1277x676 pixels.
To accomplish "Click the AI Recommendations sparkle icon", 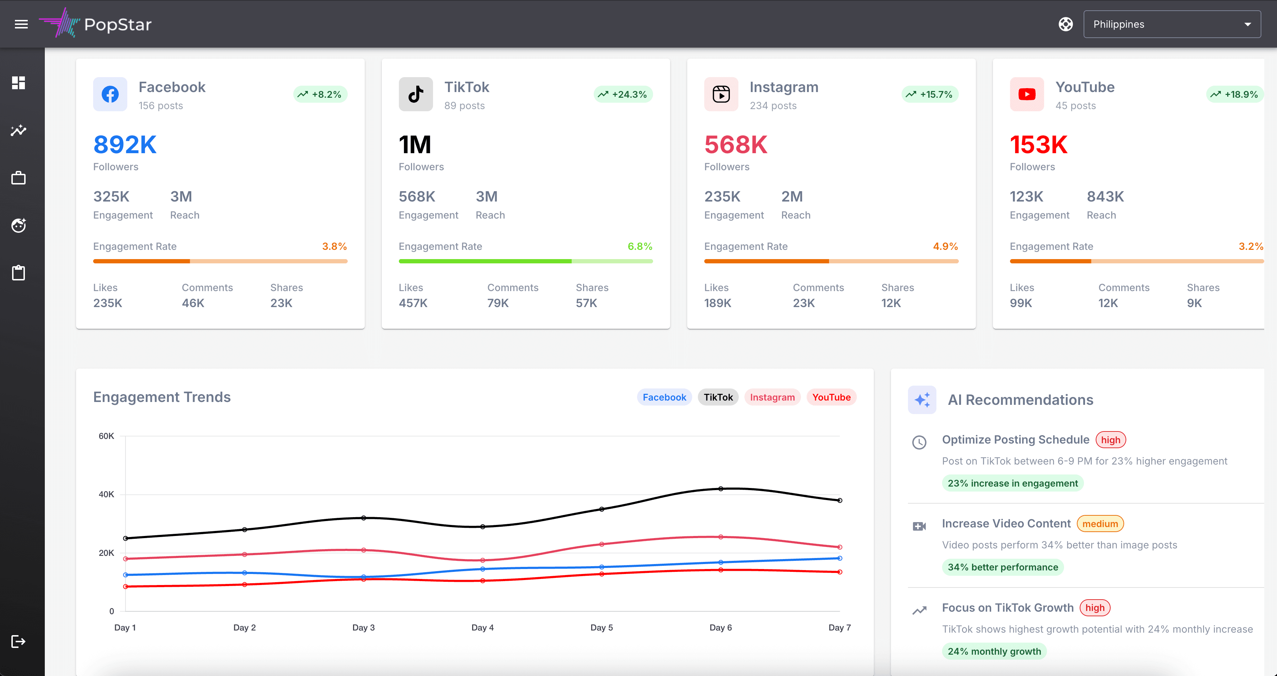I will tap(922, 399).
